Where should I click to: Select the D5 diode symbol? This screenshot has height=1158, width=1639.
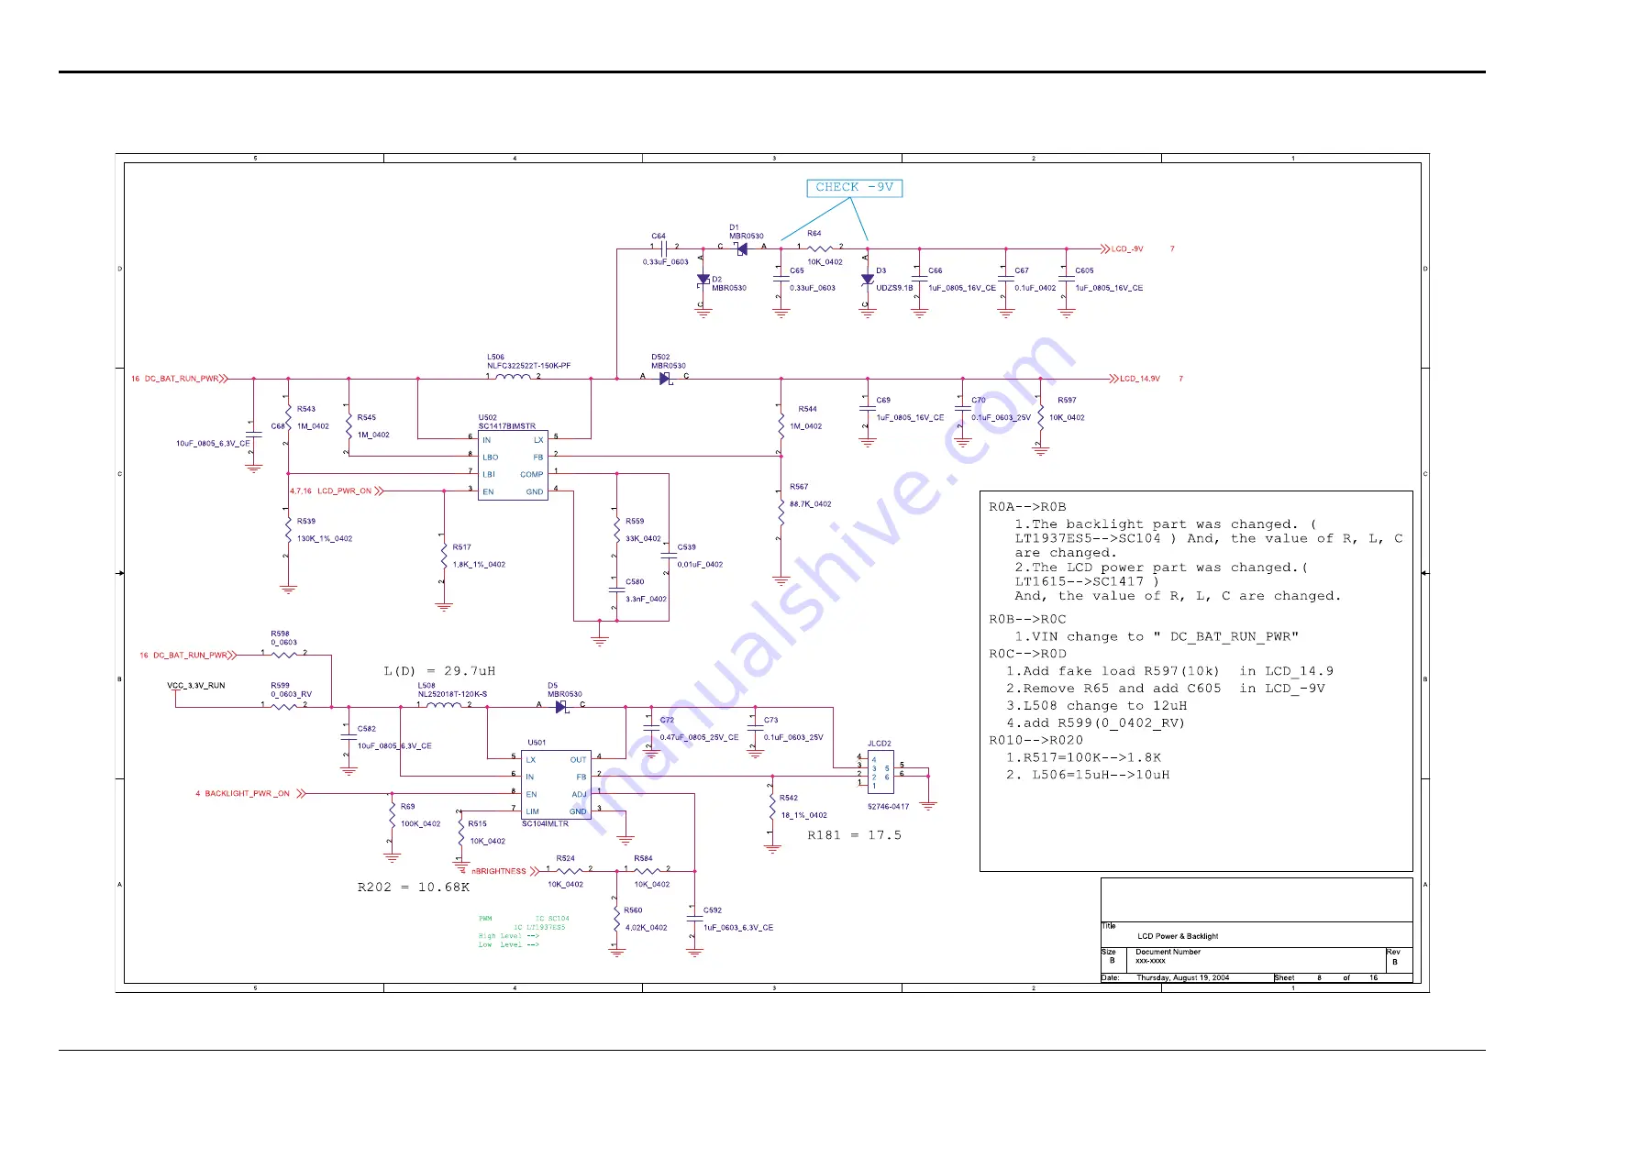(561, 706)
